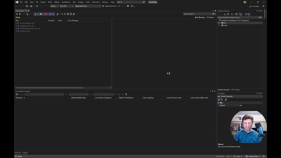281x158 pixels.
Task: Click the Lines of Source code column header
Action: (x=174, y=98)
